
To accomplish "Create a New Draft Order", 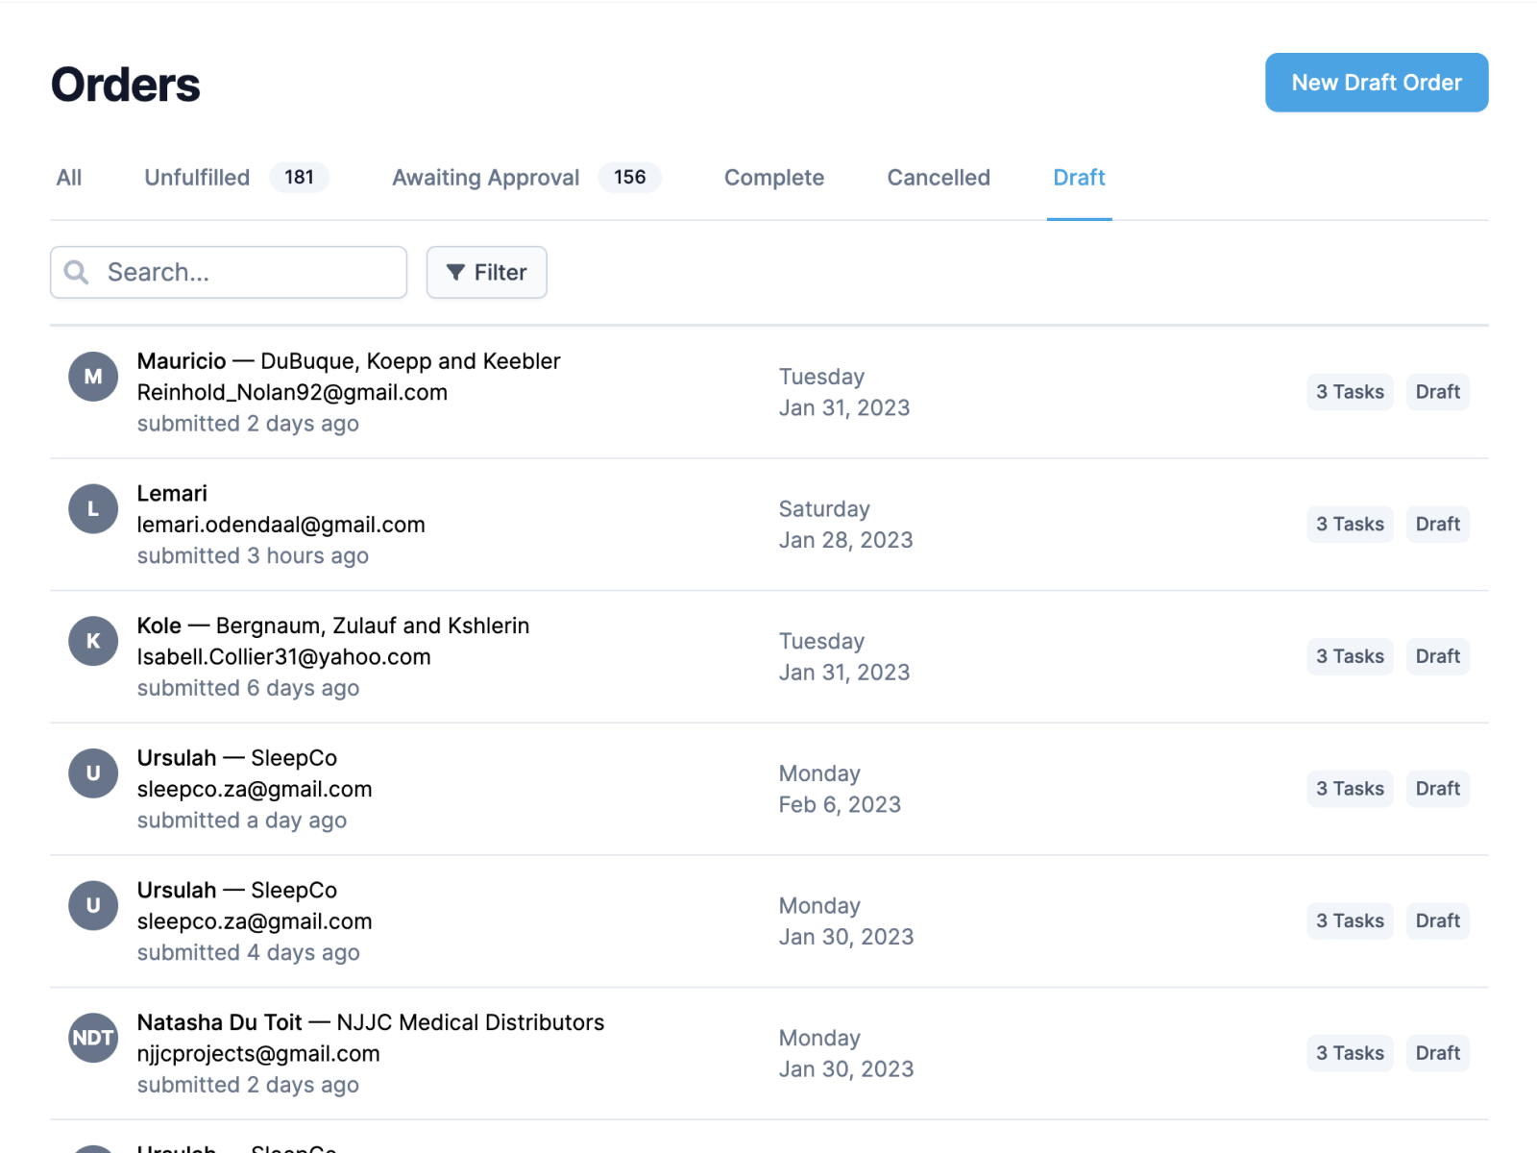I will [1376, 83].
